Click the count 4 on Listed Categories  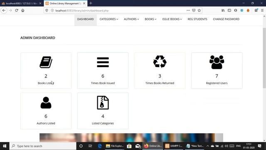(103, 116)
